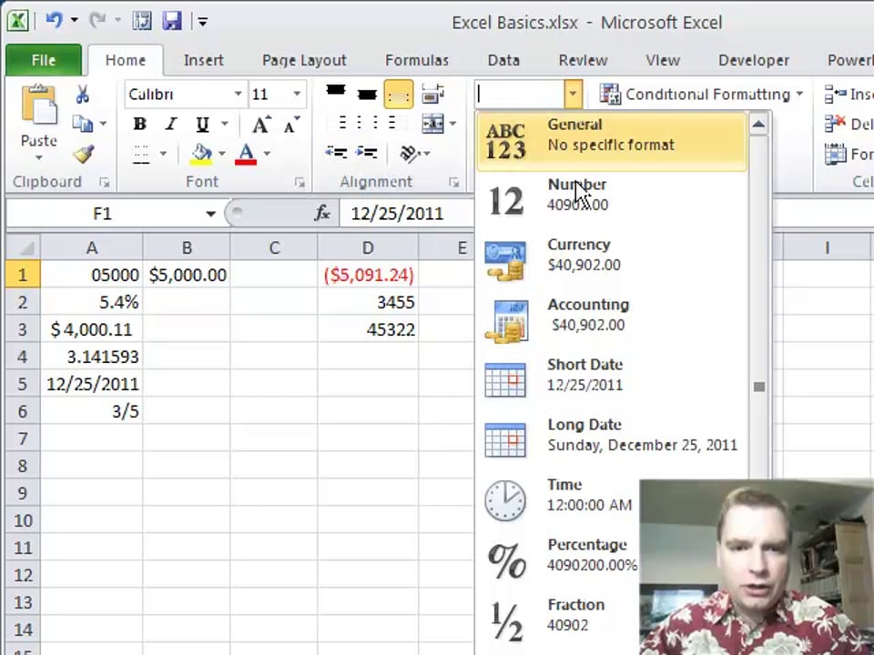
Task: Open the Alignment dialog launcher
Action: tap(453, 182)
